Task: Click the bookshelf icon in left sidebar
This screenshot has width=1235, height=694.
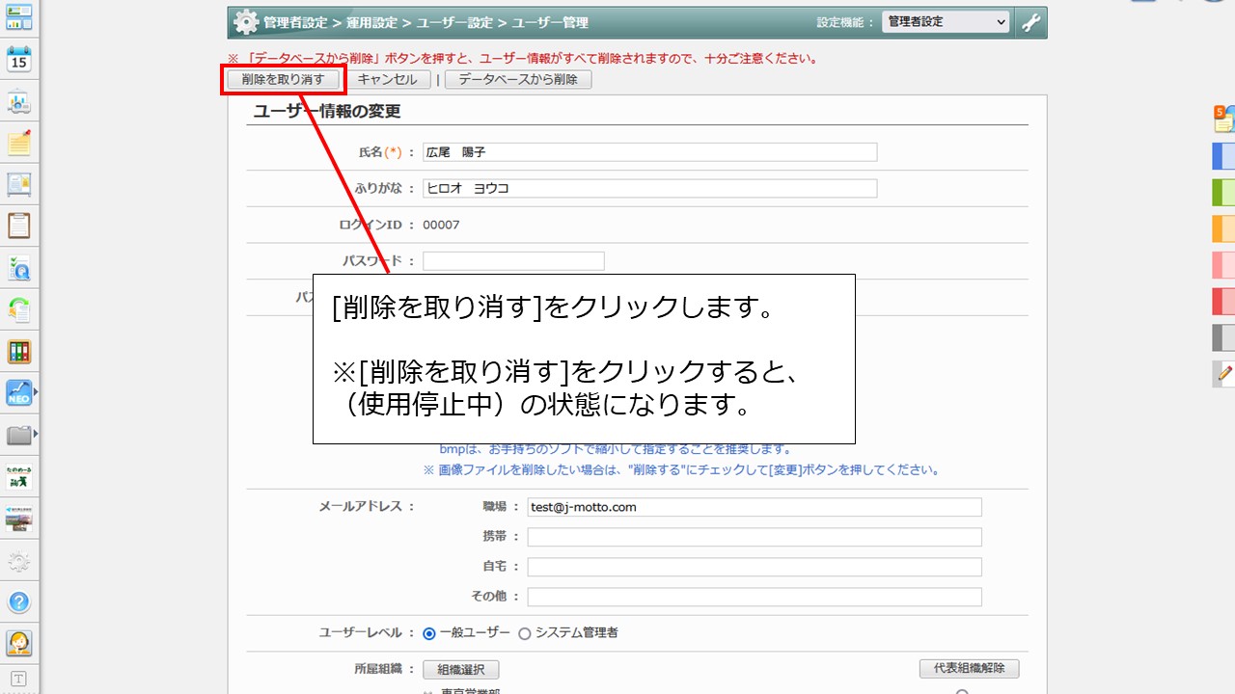Action: [19, 352]
